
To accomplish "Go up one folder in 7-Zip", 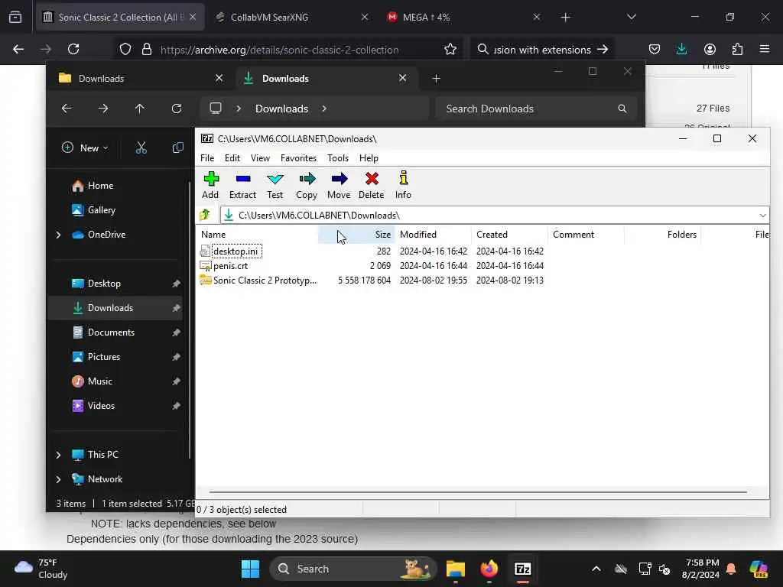I will 205,215.
